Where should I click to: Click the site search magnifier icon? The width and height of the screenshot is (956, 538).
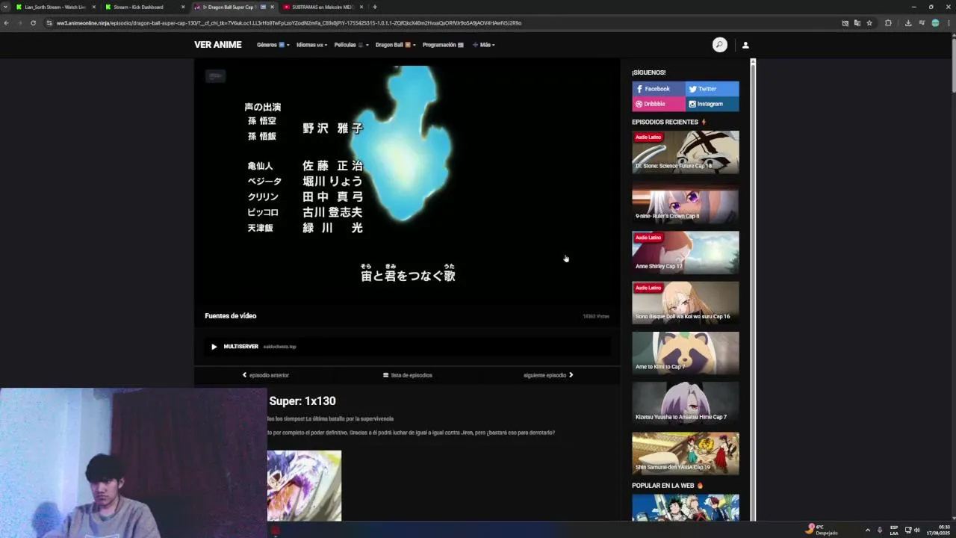pyautogui.click(x=719, y=45)
